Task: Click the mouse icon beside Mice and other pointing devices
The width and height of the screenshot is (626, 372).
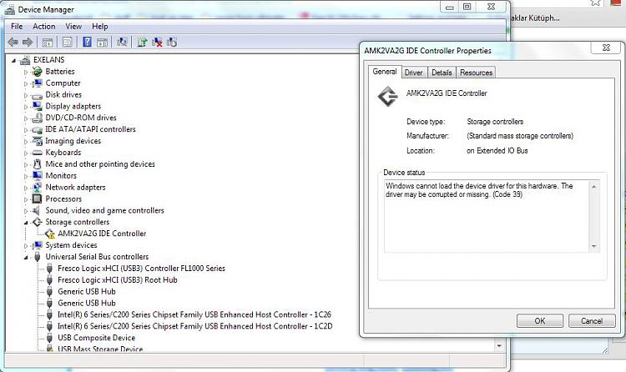Action: (37, 164)
